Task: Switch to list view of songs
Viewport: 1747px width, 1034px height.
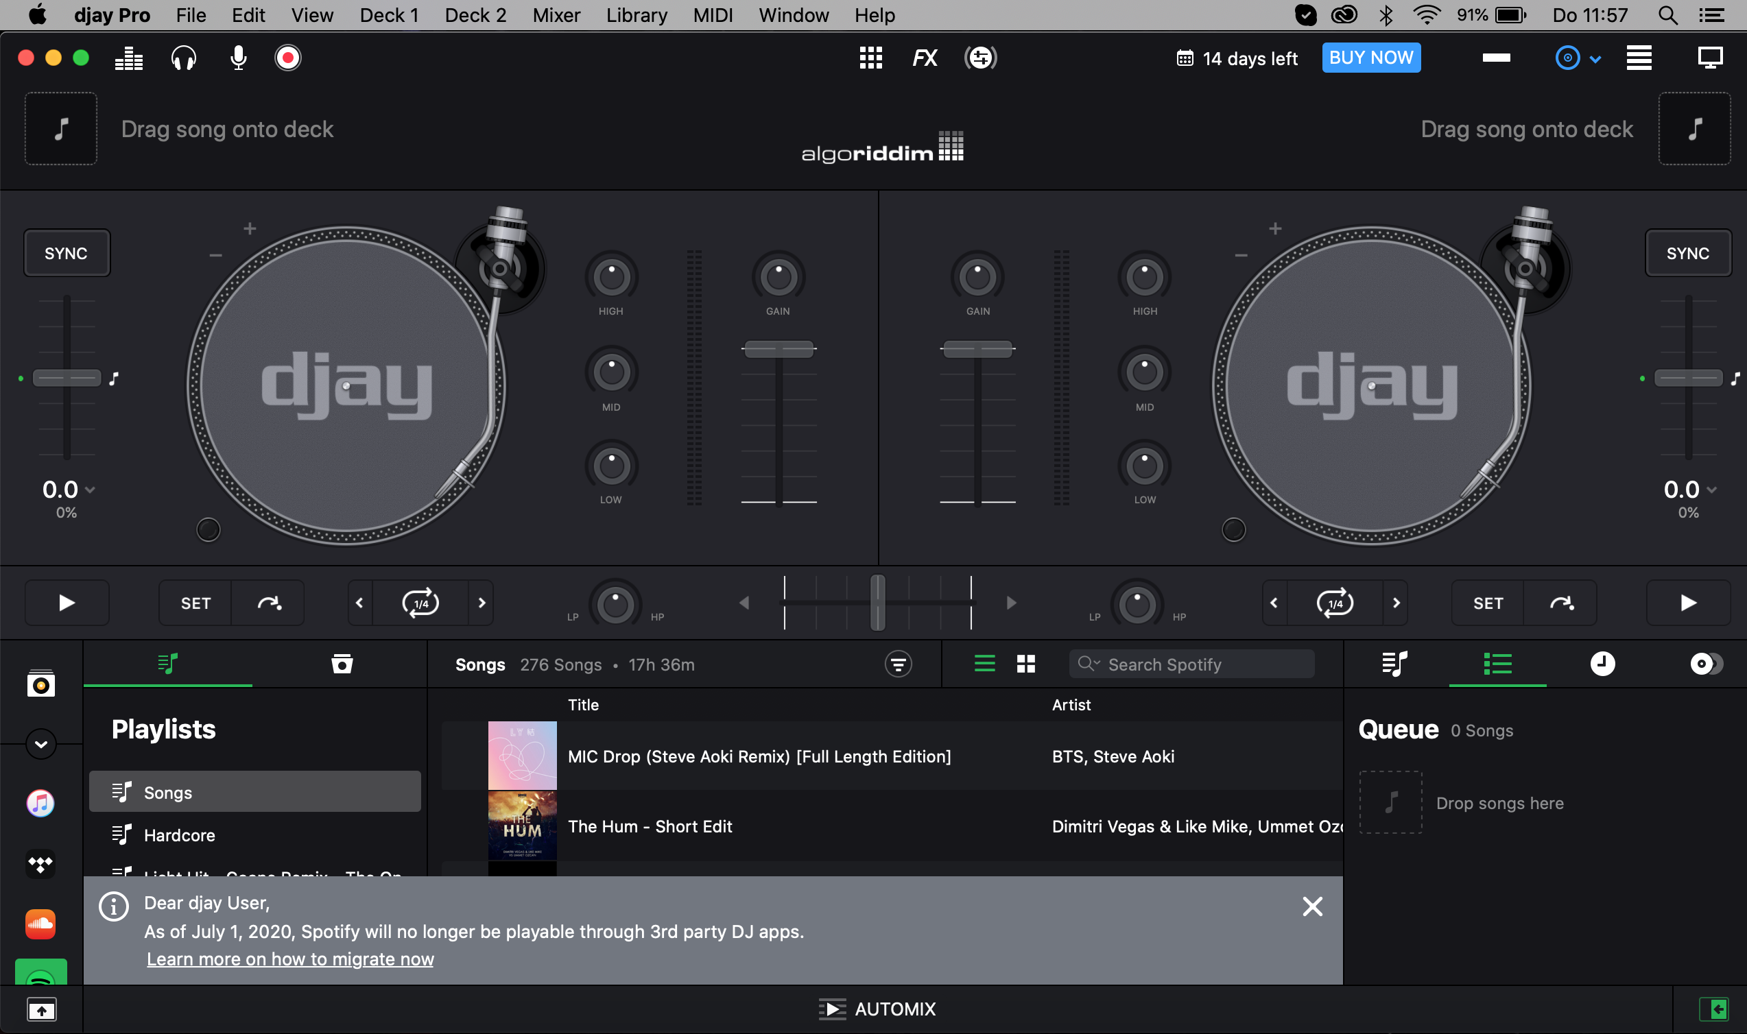Action: tap(984, 663)
